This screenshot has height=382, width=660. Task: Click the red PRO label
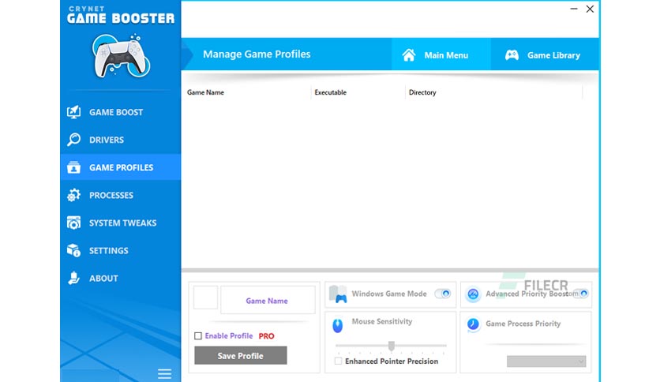pos(266,335)
